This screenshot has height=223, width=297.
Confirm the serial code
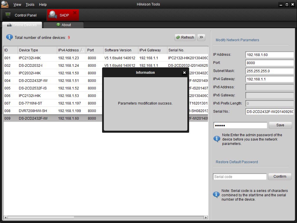(280, 177)
